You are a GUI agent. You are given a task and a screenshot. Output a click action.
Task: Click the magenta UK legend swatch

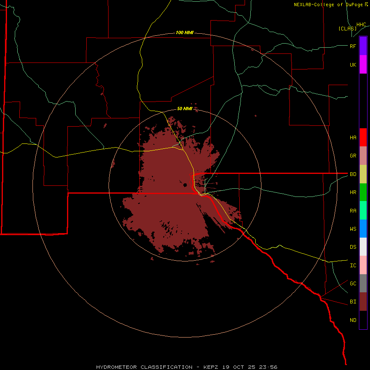pyautogui.click(x=363, y=65)
